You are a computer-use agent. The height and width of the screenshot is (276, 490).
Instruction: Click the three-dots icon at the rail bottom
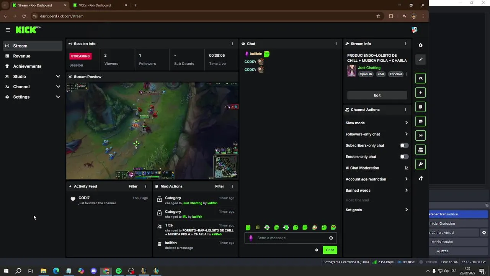pyautogui.click(x=420, y=179)
